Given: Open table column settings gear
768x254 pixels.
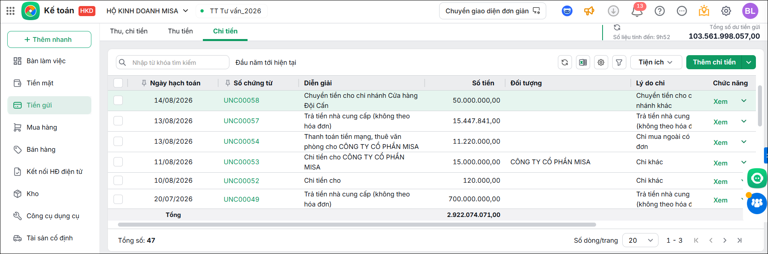Looking at the screenshot, I should [601, 62].
